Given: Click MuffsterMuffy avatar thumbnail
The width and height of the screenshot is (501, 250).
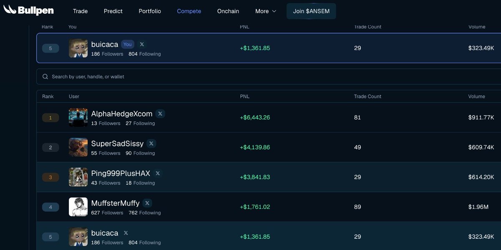Looking at the screenshot, I should (78, 207).
